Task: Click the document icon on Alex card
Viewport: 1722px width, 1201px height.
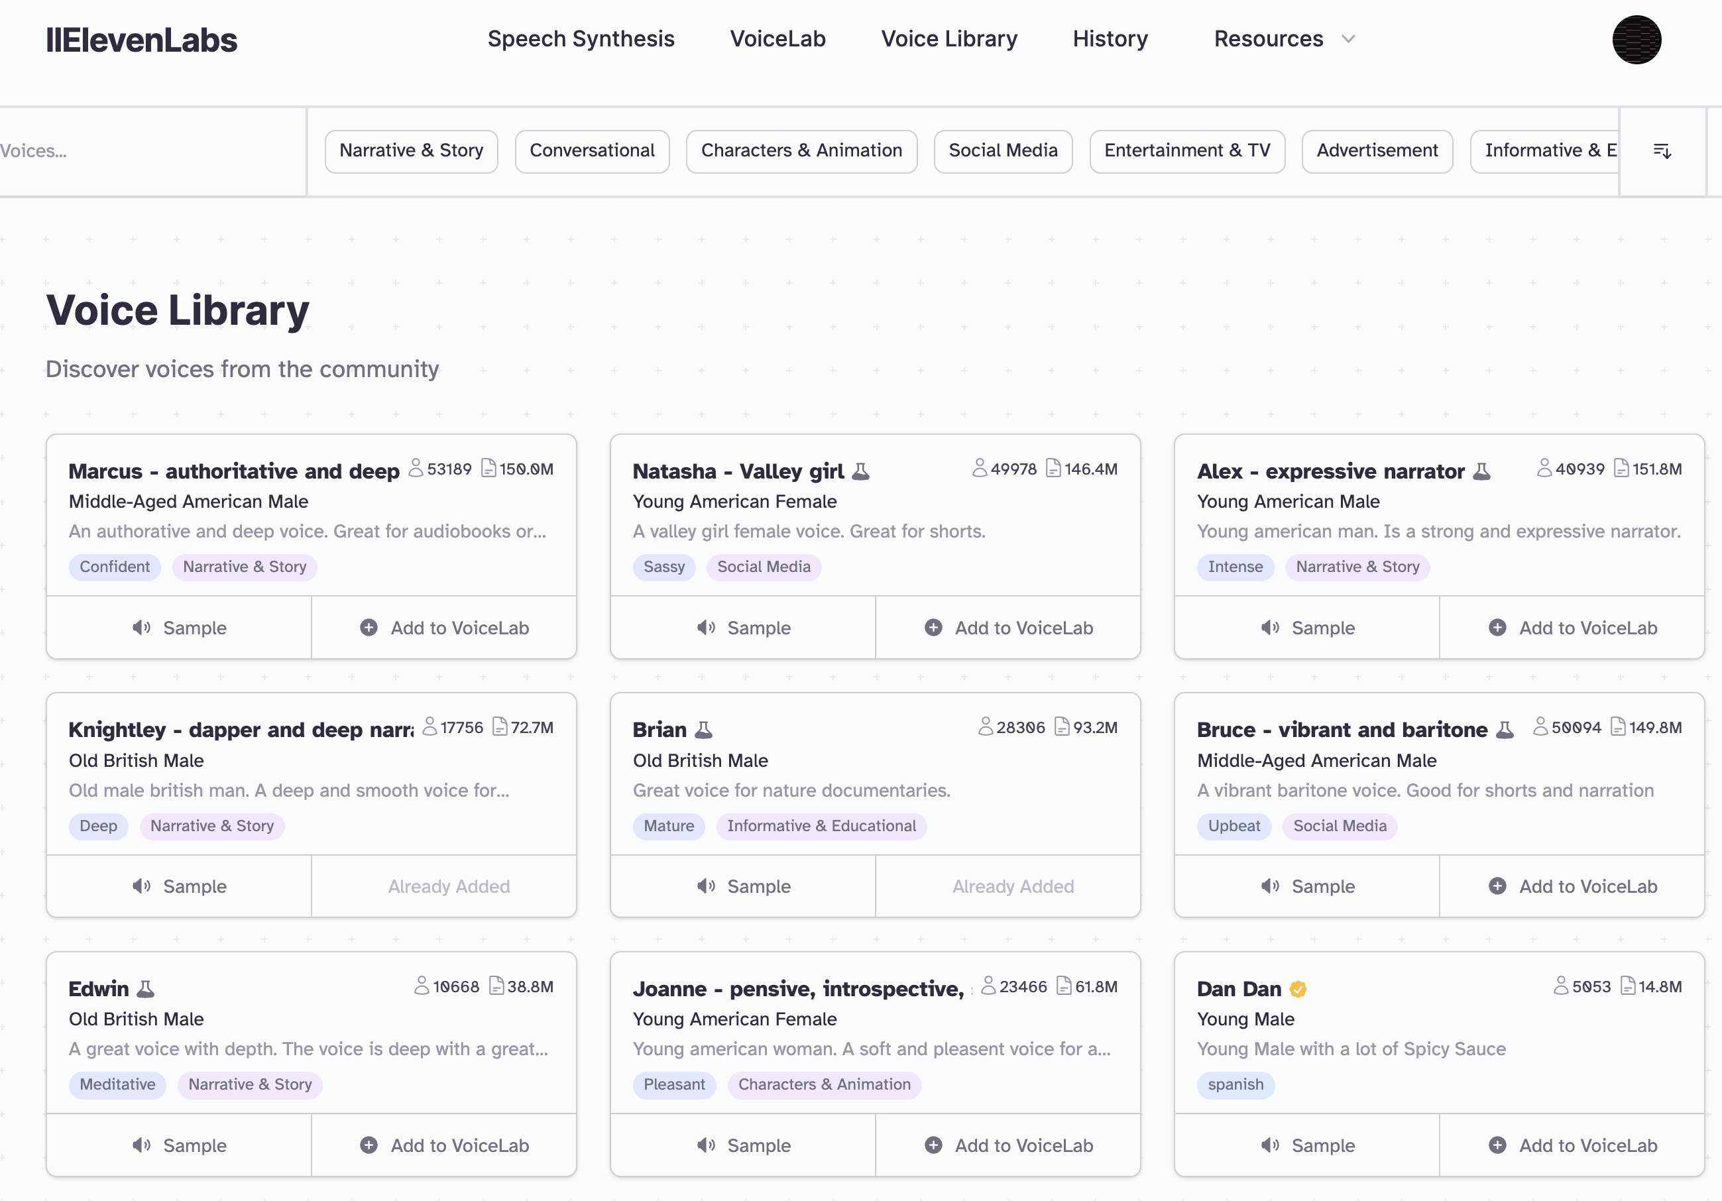Action: (1621, 469)
